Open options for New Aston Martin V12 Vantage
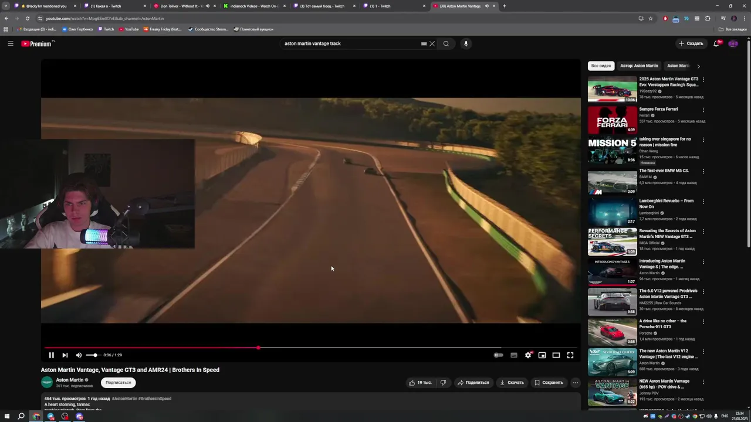 703,352
